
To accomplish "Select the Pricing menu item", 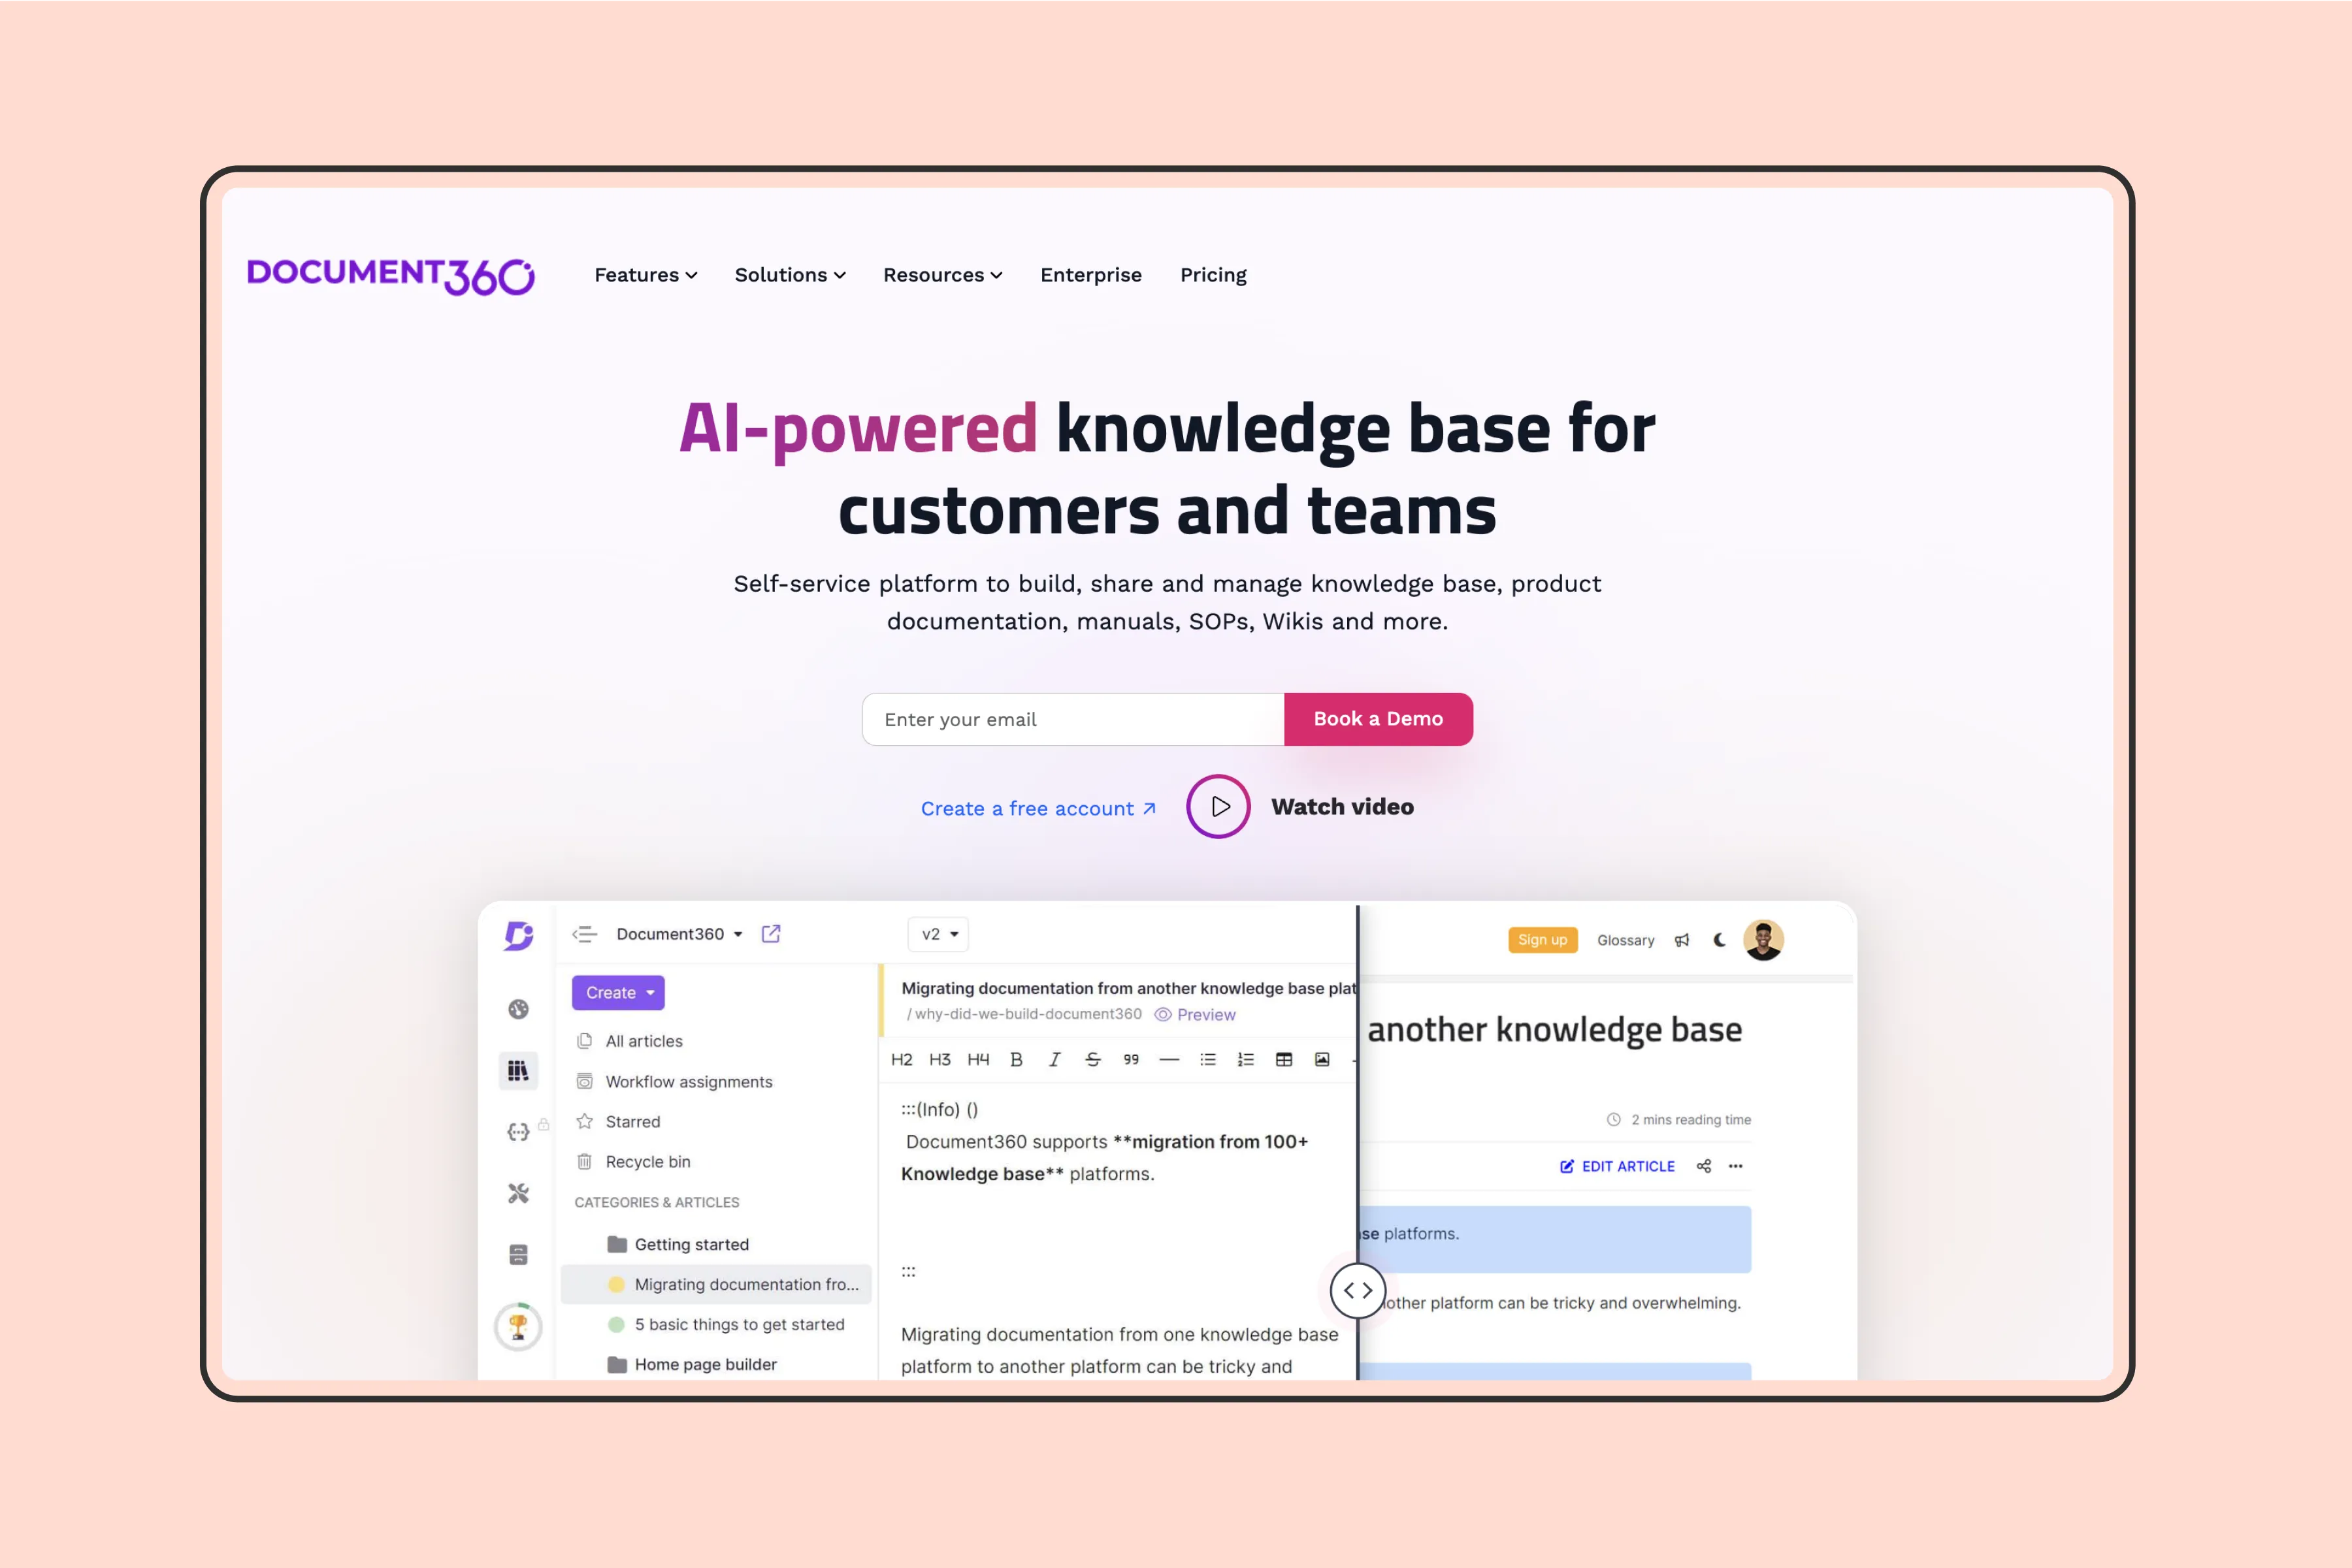I will 1213,275.
